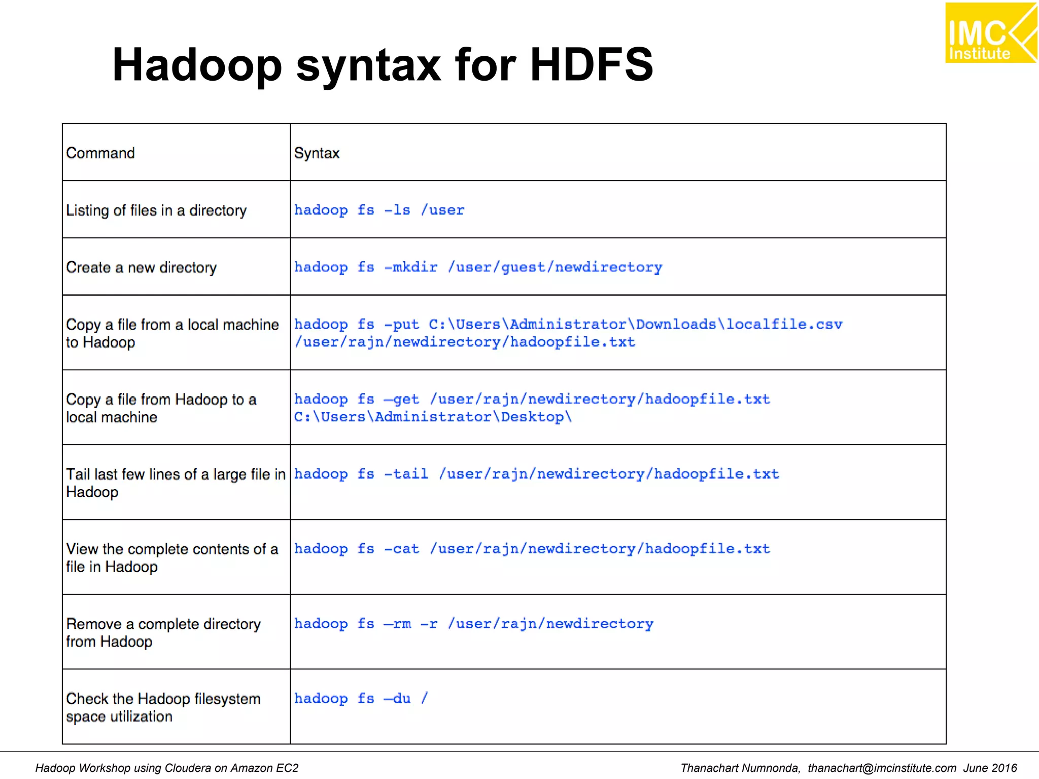Click the 'C:\Users\Administrator\Desktop\' path text
Image resolution: width=1039 pixels, height=779 pixels.
pos(433,417)
